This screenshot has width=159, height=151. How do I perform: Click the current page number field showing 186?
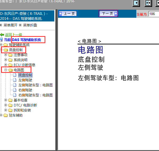[x=153, y=14]
